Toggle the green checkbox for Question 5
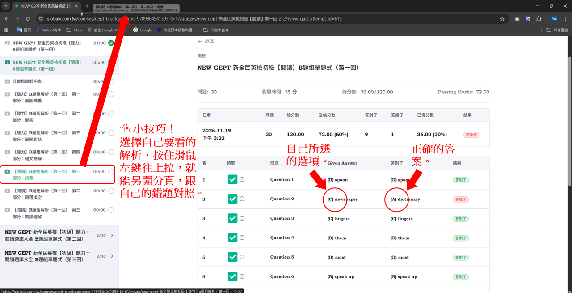This screenshot has height=293, width=572. (x=232, y=257)
